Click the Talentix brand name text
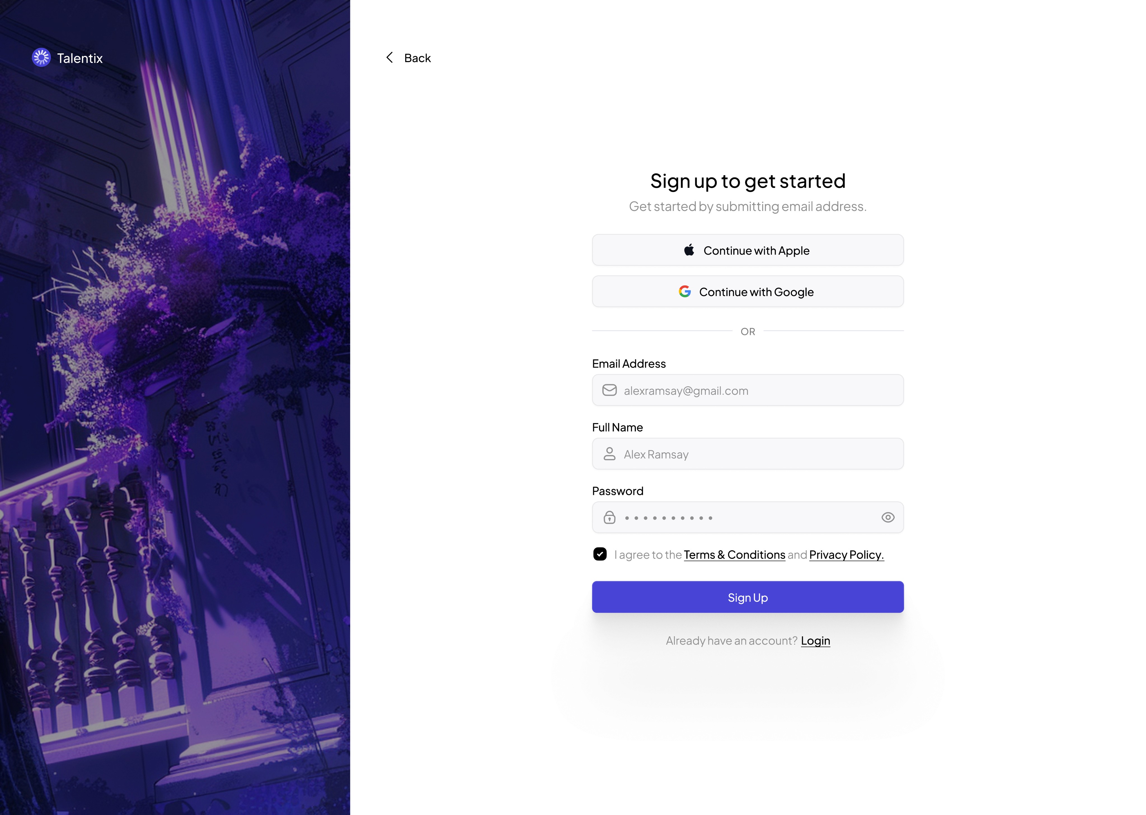The width and height of the screenshot is (1146, 815). tap(80, 58)
